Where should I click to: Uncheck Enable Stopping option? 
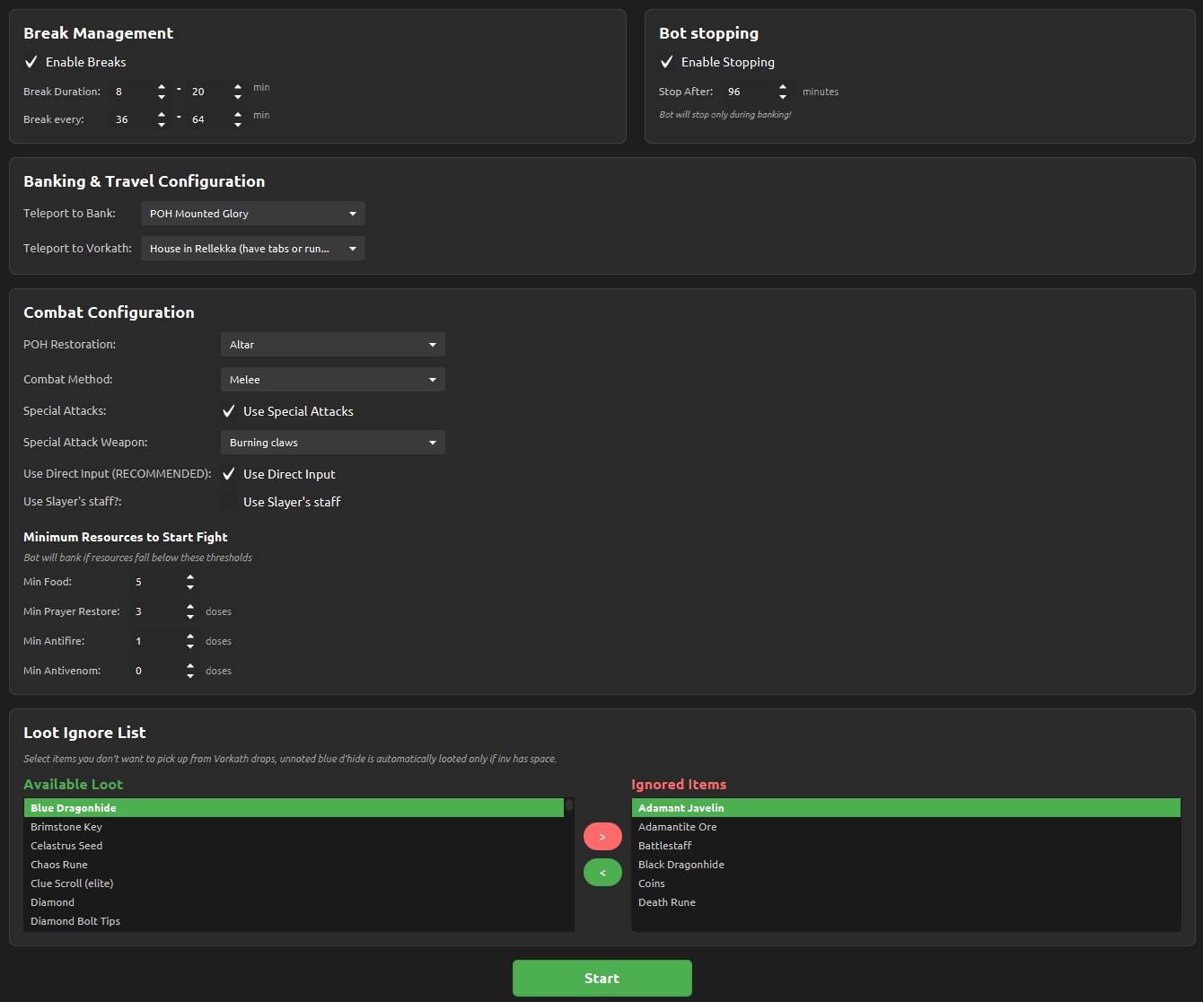point(667,62)
